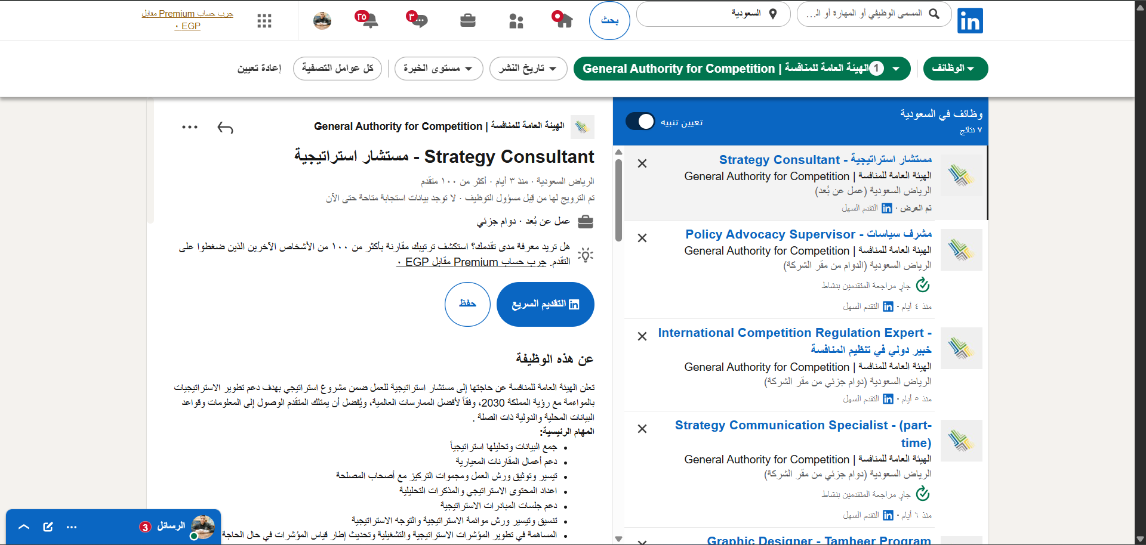Expand messaging panel with chevron up

[x=24, y=527]
